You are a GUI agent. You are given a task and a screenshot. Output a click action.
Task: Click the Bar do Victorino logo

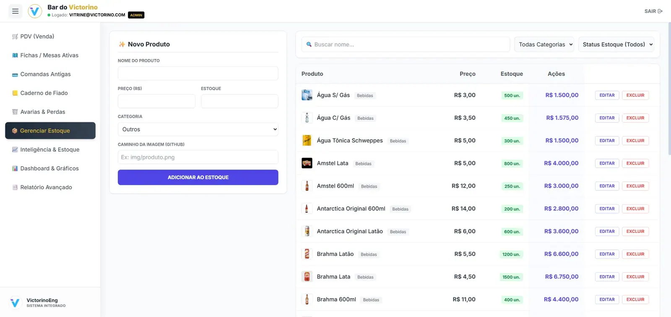coord(35,11)
